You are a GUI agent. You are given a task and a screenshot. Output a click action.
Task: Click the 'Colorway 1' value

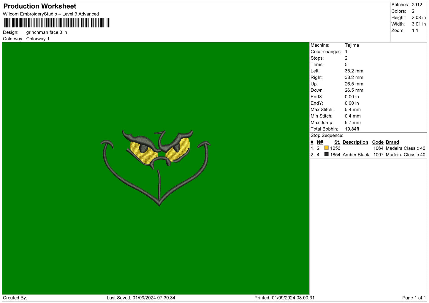pos(38,39)
